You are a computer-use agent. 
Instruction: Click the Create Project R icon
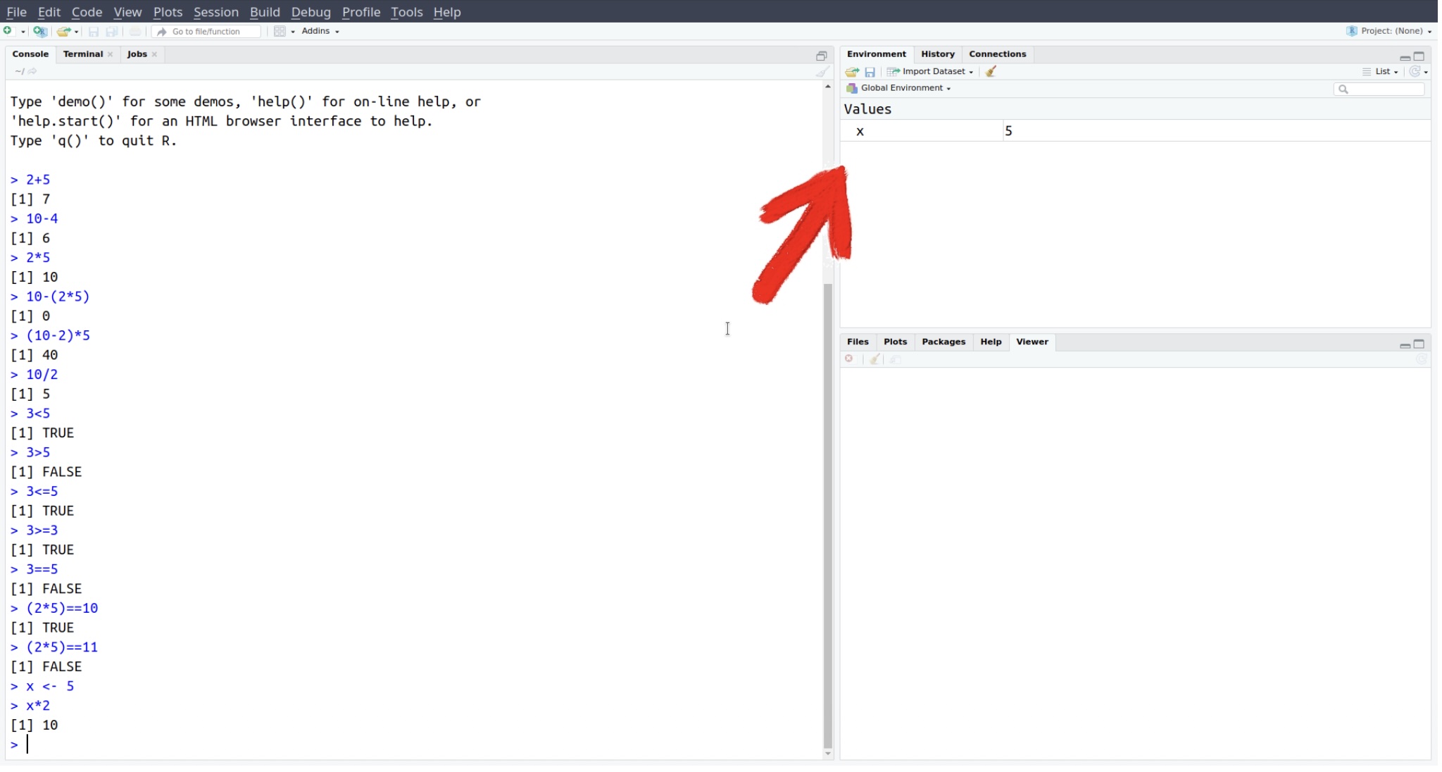40,31
